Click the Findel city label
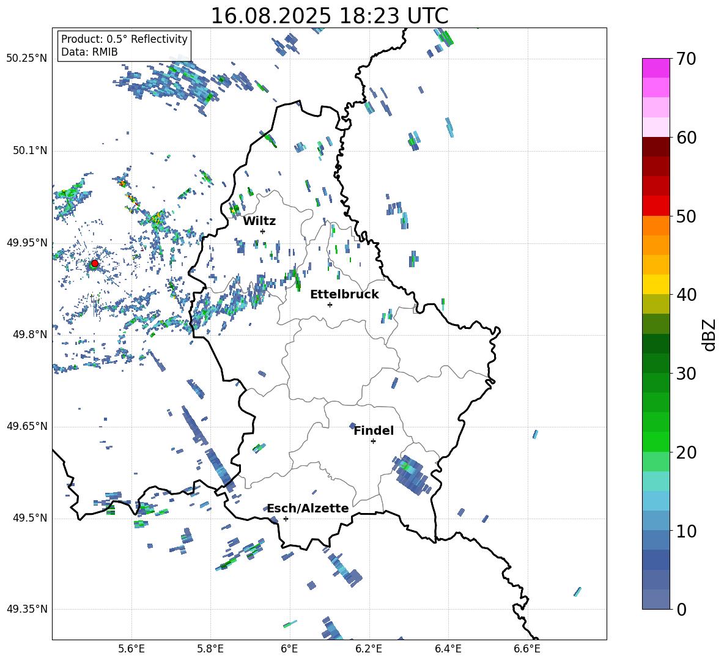This screenshot has height=661, width=724. pos(374,430)
